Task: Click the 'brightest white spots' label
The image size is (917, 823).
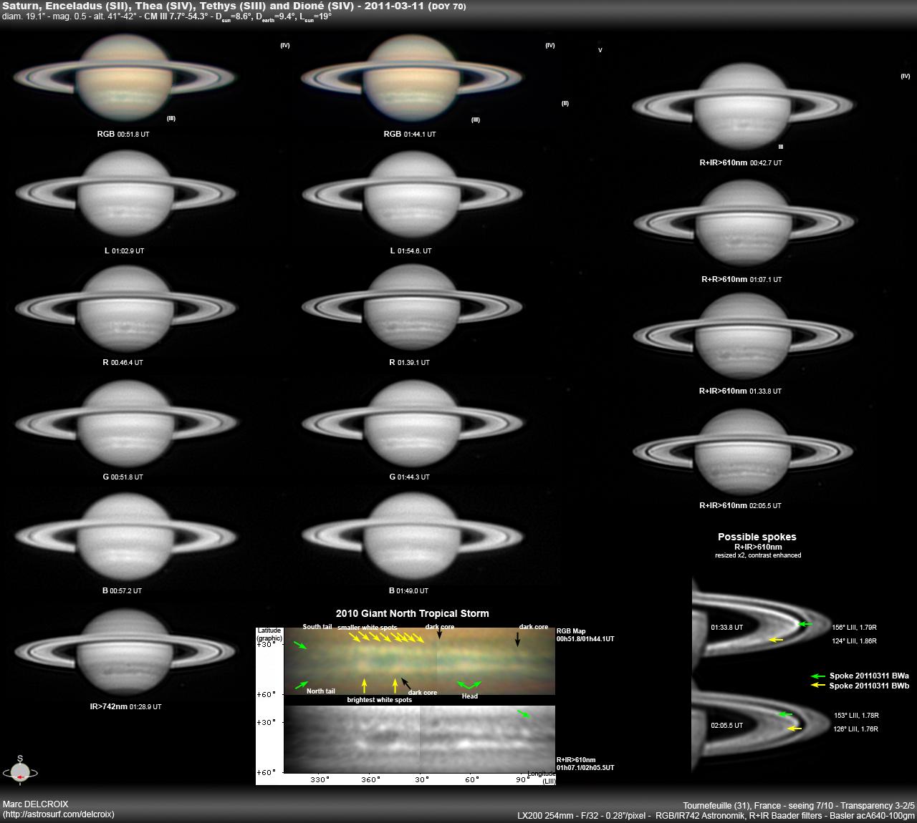Action: pyautogui.click(x=380, y=700)
